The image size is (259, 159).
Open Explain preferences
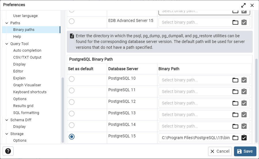tap(19, 78)
